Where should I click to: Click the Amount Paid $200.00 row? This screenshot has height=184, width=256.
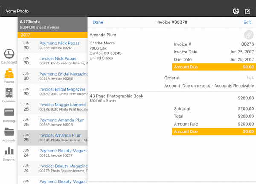click(214, 124)
